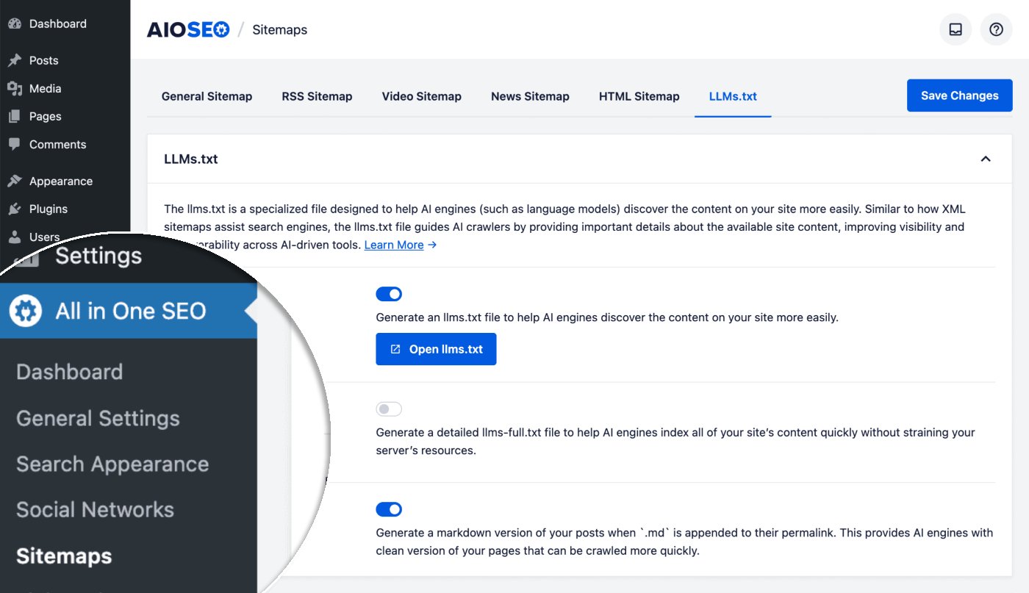Click the Save Changes button
The image size is (1029, 593).
959,96
